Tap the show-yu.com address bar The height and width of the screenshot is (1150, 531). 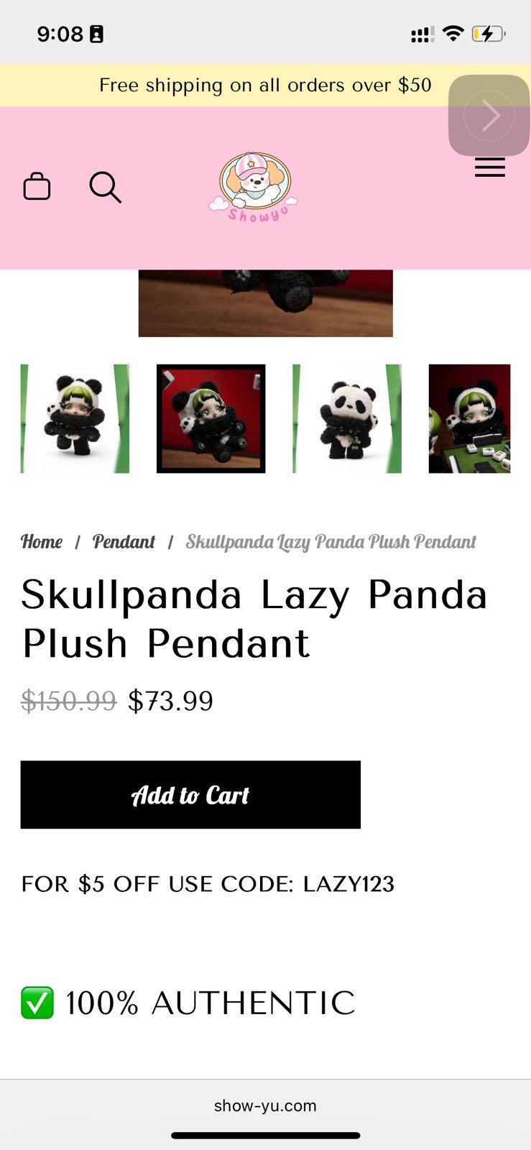265,1105
